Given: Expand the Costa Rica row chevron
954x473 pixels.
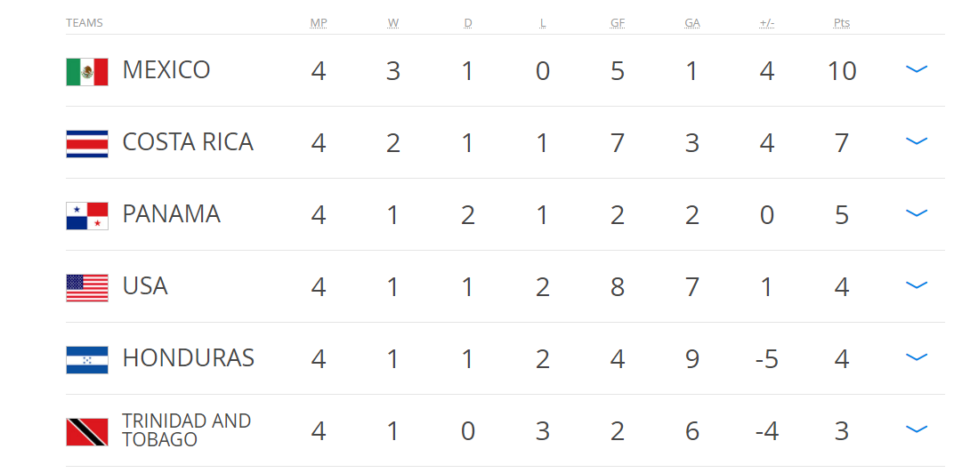Looking at the screenshot, I should tap(917, 141).
